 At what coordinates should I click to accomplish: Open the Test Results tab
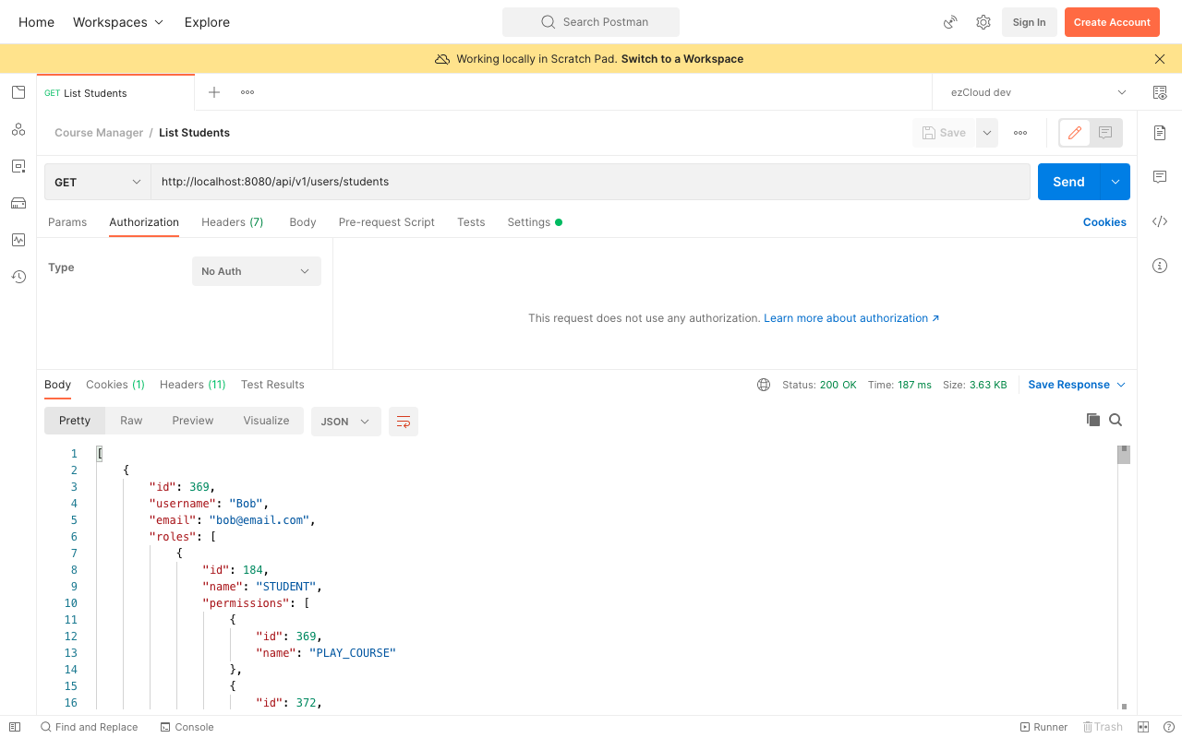pos(272,385)
